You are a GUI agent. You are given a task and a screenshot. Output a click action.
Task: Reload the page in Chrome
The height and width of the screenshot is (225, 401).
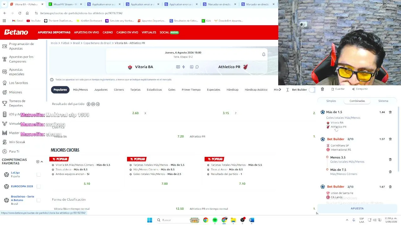[20, 13]
